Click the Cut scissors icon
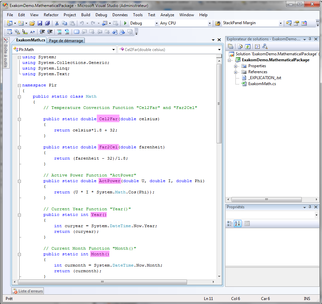The height and width of the screenshot is (304, 322). point(57,23)
